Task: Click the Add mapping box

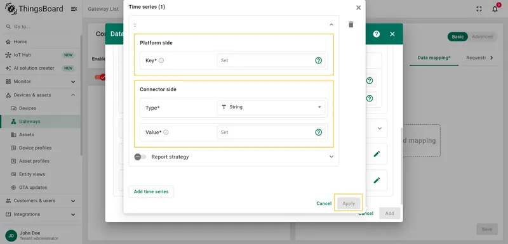Action: [x=422, y=141]
